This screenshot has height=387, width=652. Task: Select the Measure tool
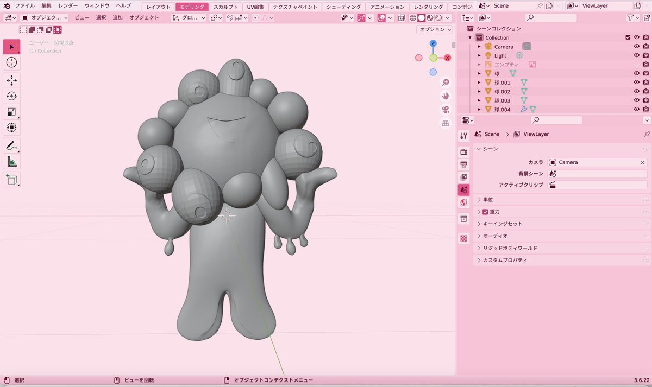pos(11,161)
